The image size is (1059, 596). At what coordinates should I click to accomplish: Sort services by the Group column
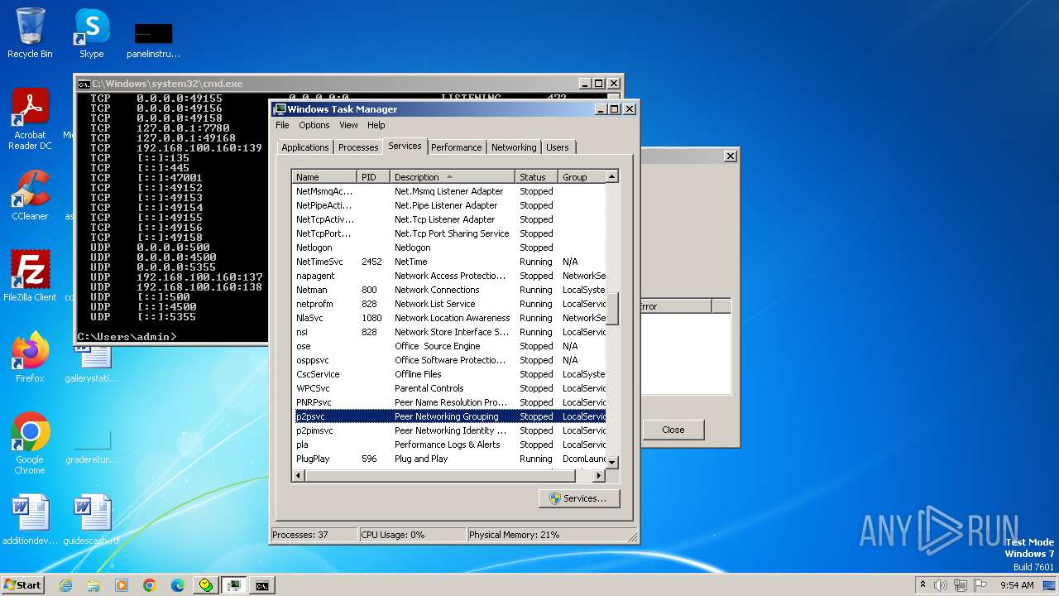(582, 177)
